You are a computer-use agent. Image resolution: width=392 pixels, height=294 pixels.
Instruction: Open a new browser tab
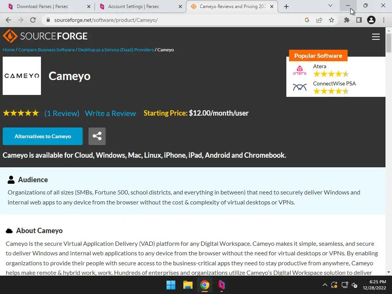pyautogui.click(x=286, y=7)
